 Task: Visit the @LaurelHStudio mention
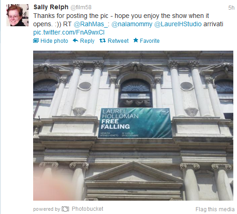(178, 24)
